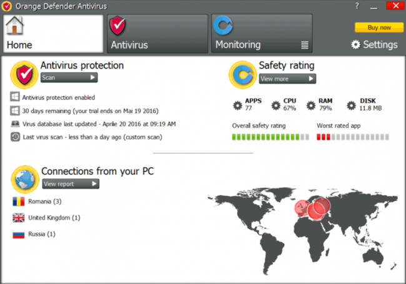This screenshot has width=406, height=284.
Task: Click the CPU gear icon
Action: pos(275,105)
